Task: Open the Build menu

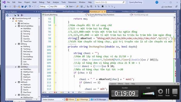Action: [x=34, y=2]
